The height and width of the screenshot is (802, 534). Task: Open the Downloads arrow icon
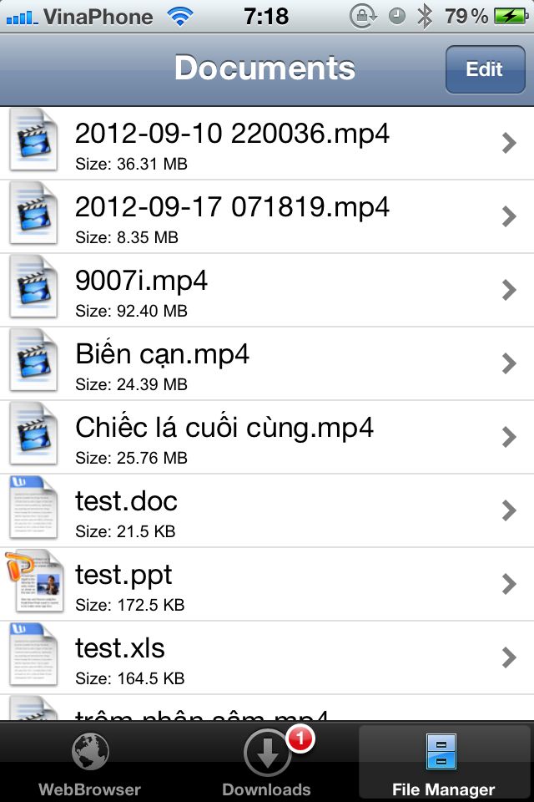(x=267, y=753)
